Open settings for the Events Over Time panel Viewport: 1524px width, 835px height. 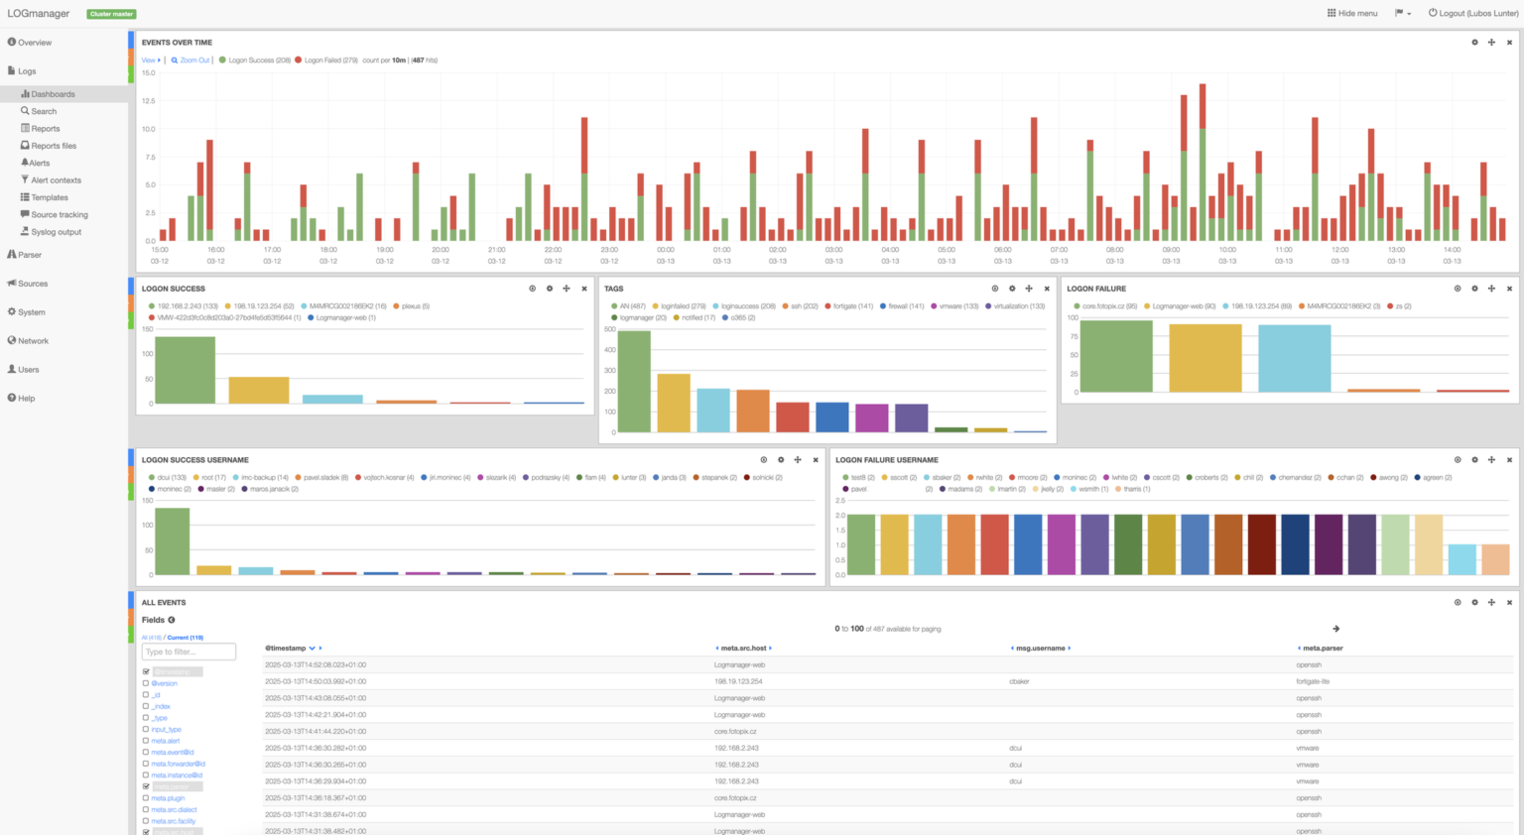pos(1474,42)
